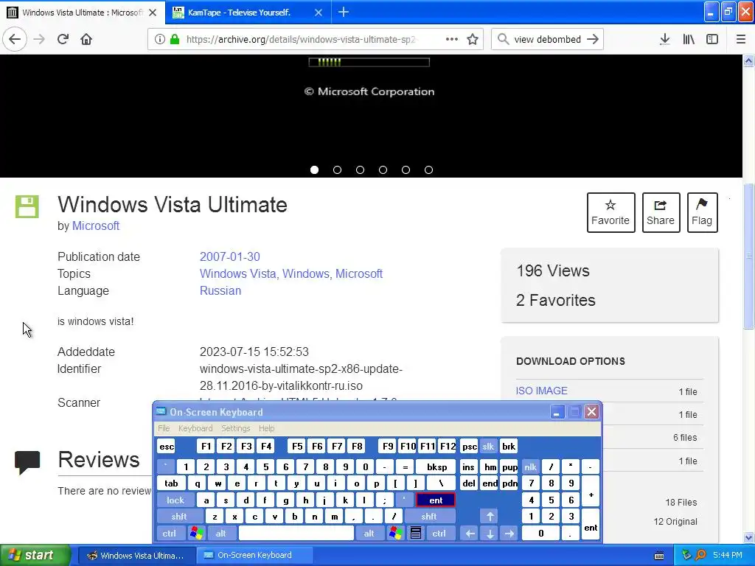Show site information icon in address bar

[160, 39]
